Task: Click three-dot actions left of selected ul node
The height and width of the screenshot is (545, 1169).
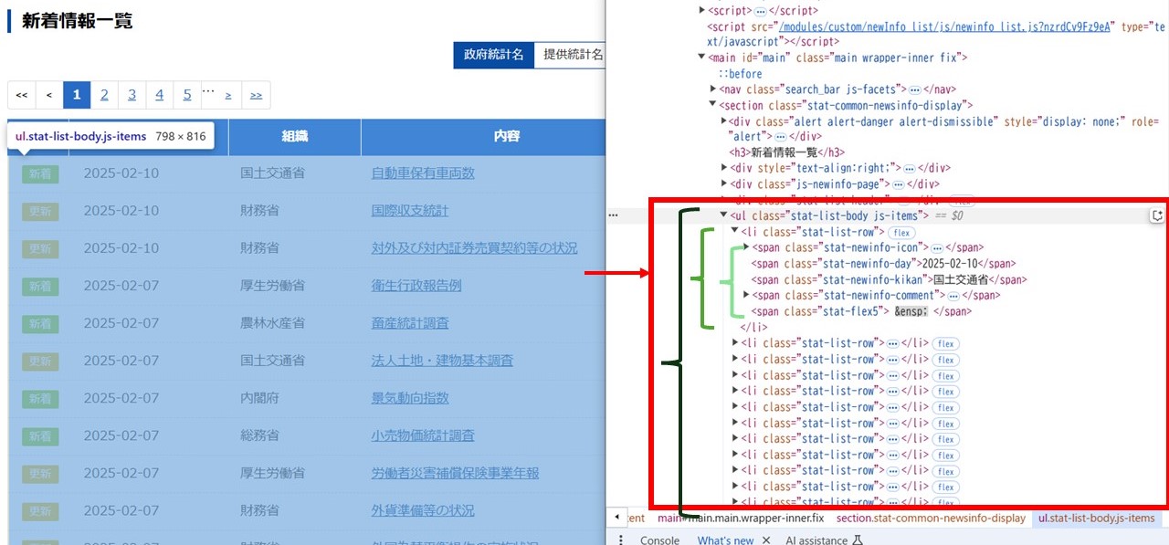Action: point(614,216)
